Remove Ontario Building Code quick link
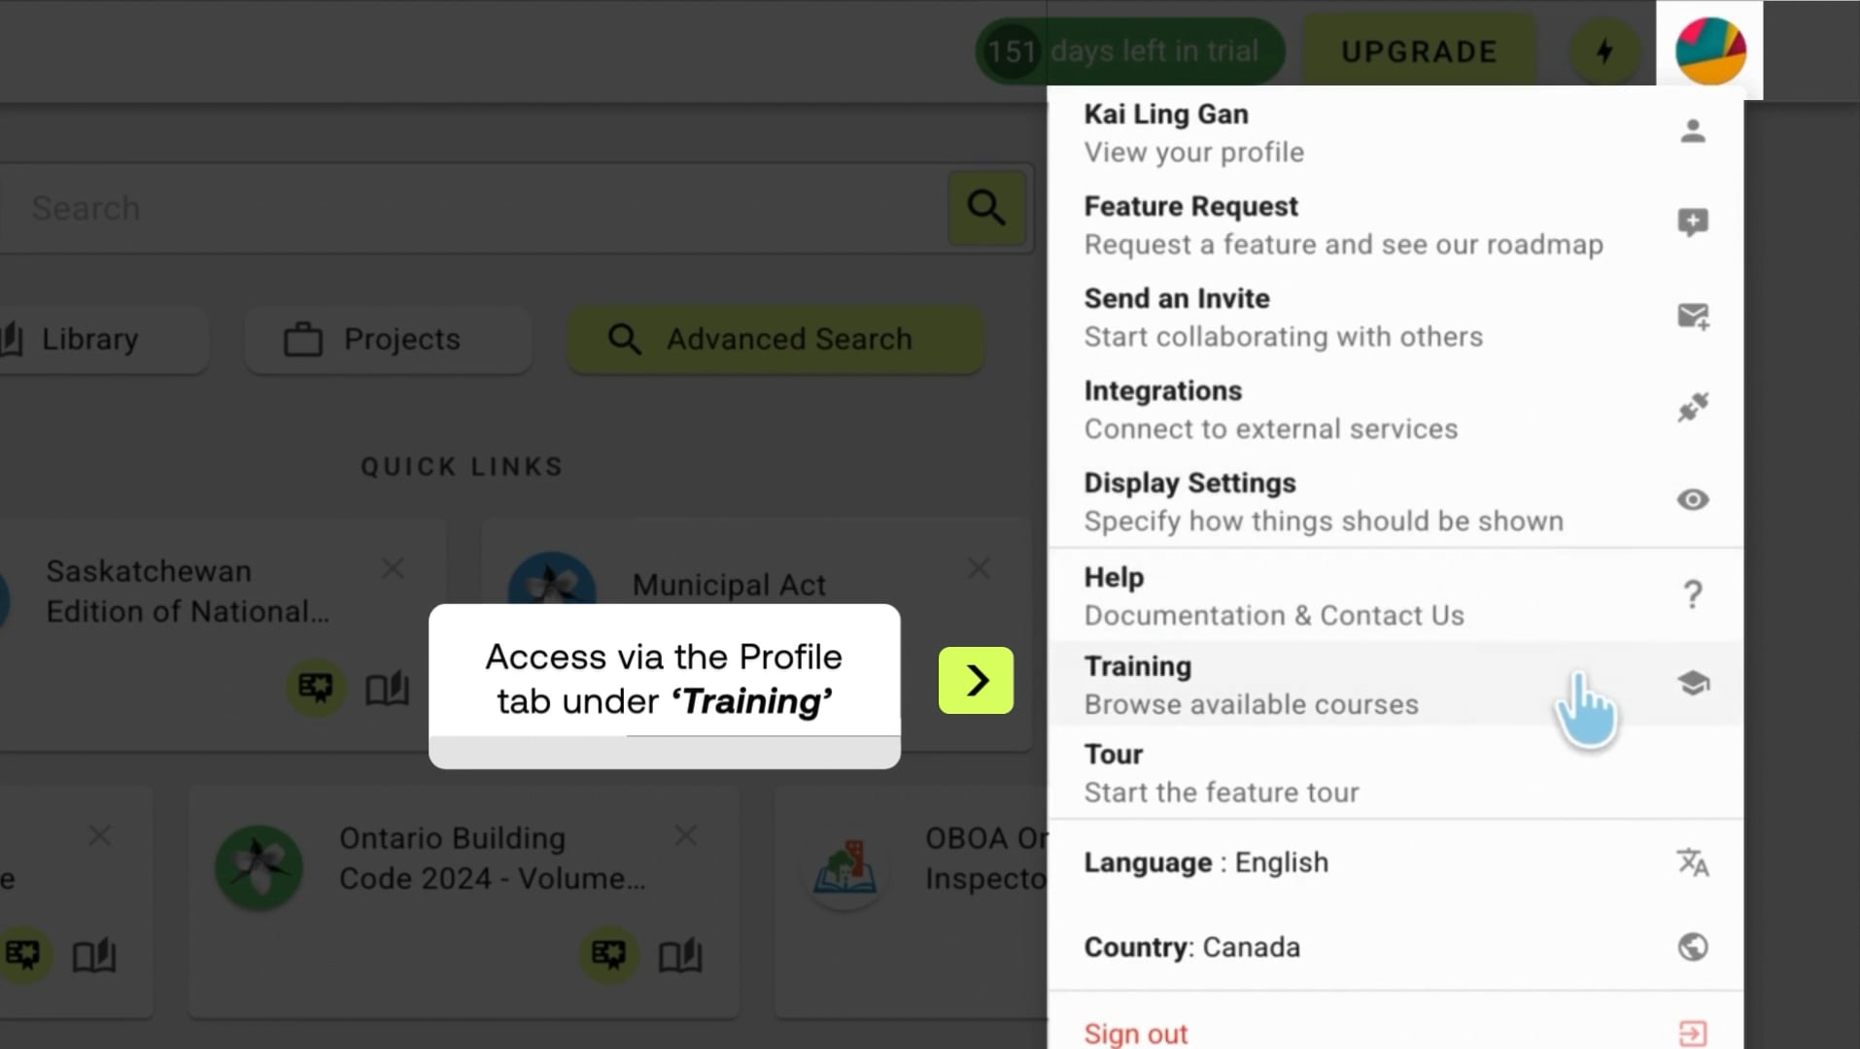Viewport: 1860px width, 1049px height. point(686,835)
